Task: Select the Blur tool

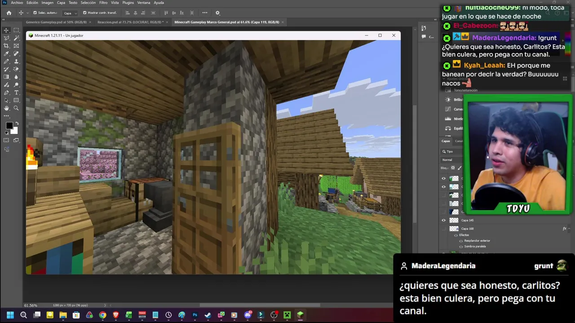Action: 16,77
